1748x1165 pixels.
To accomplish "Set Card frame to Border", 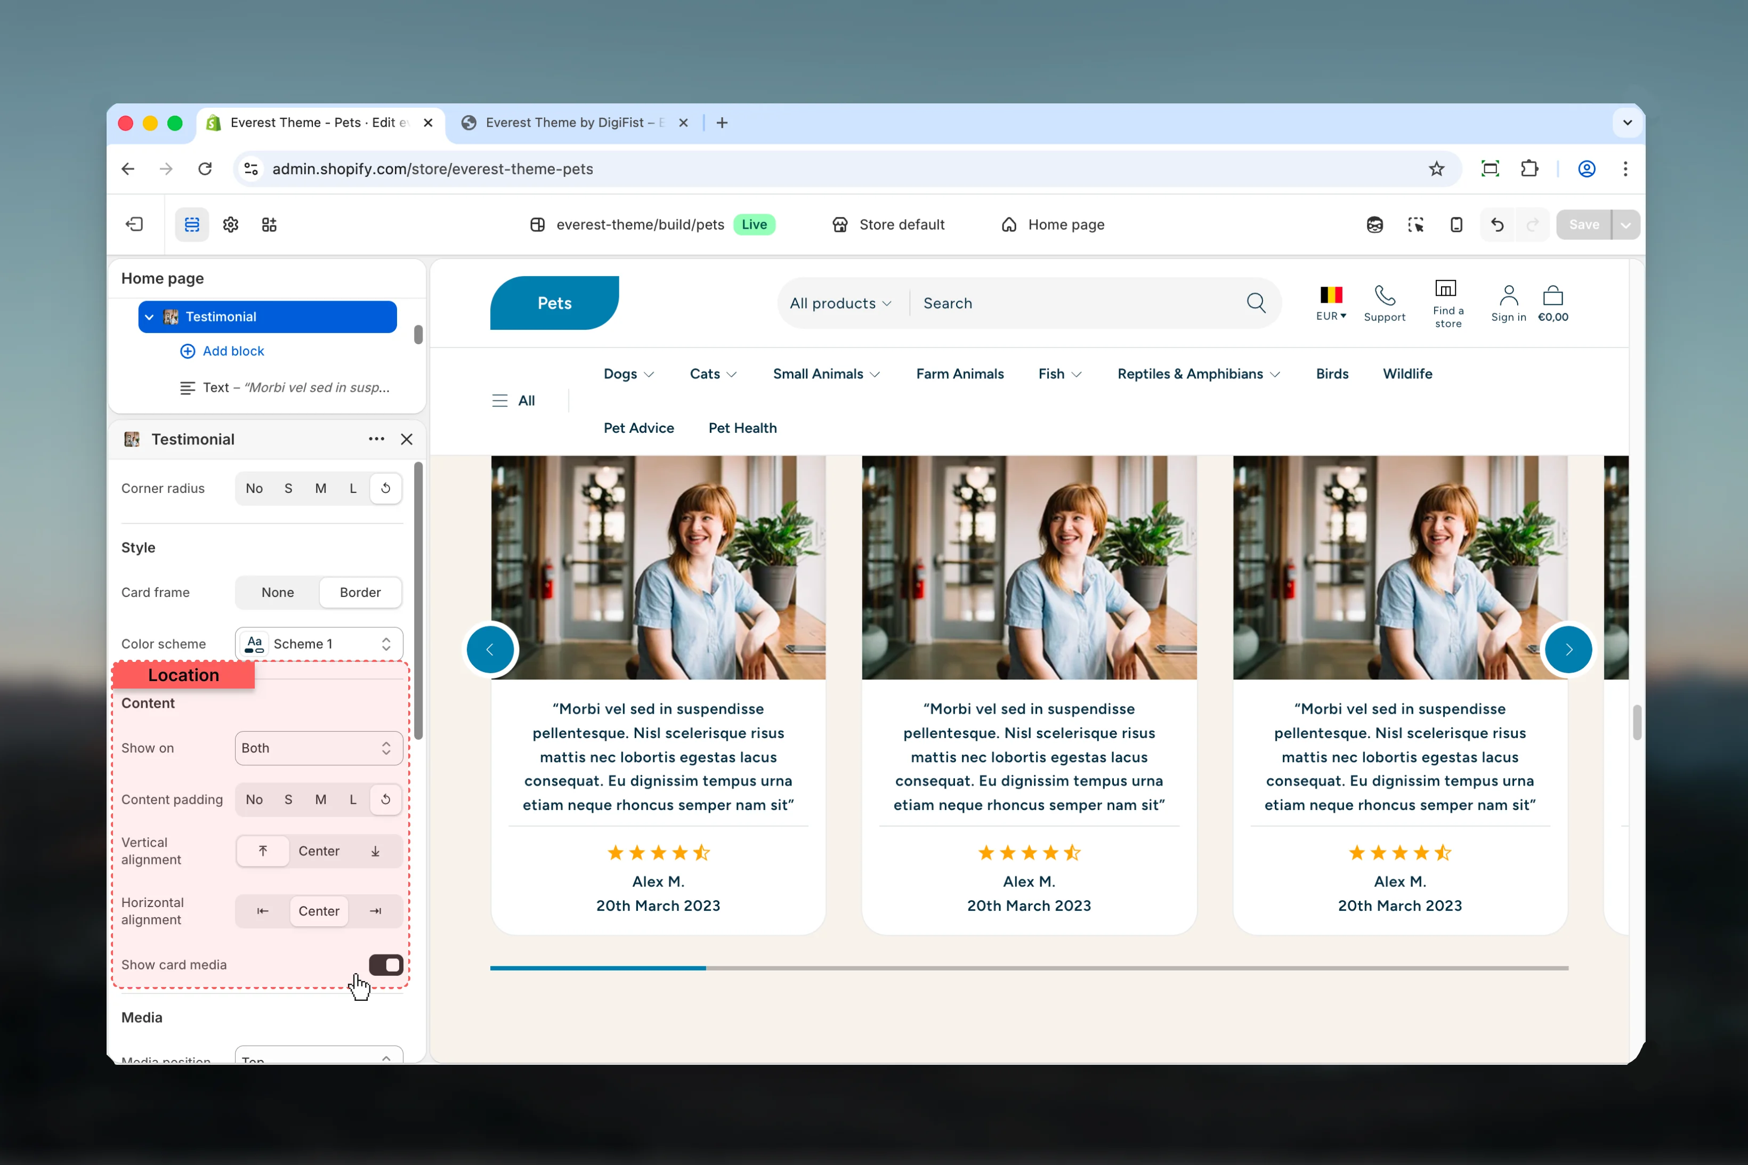I will 360,592.
